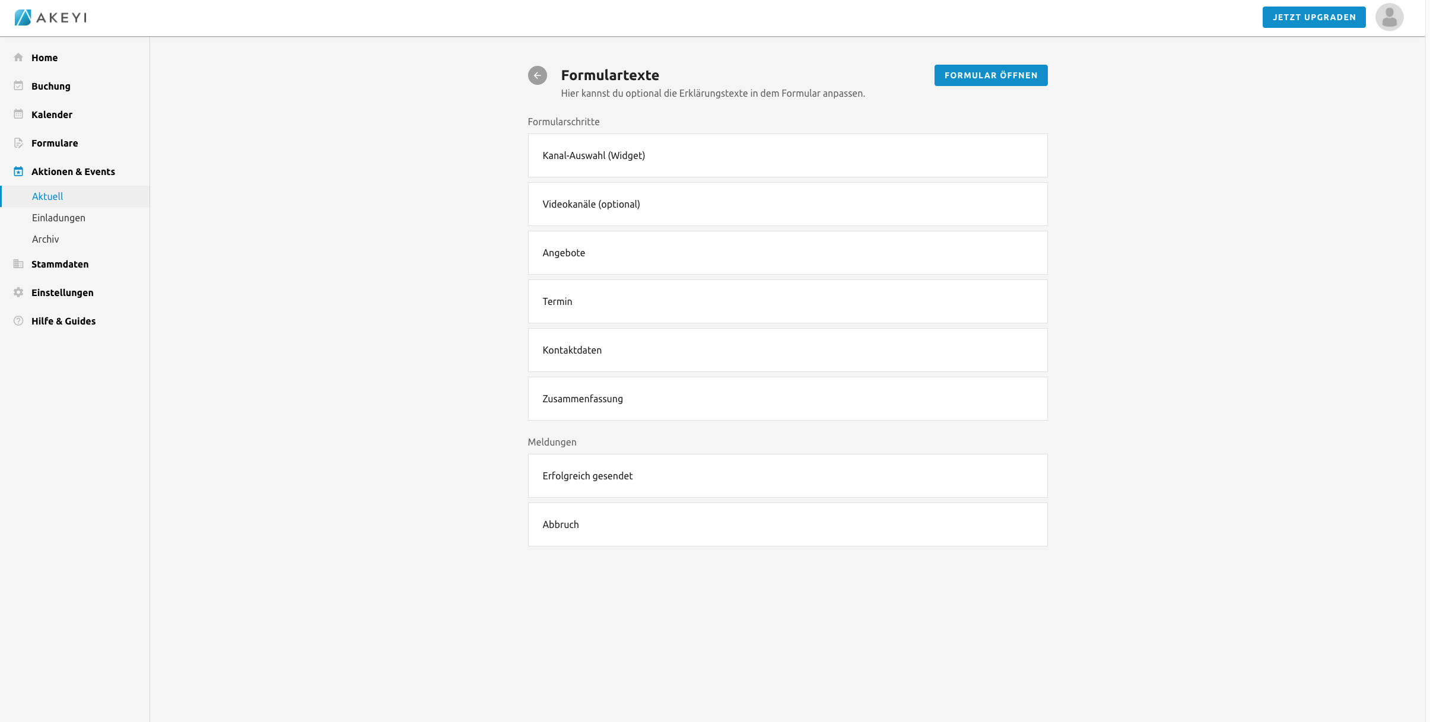
Task: Click the Hilfe & Guides question mark icon
Action: click(x=18, y=321)
